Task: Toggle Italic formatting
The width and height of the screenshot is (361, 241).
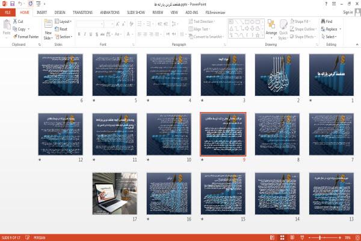Action: click(85, 34)
